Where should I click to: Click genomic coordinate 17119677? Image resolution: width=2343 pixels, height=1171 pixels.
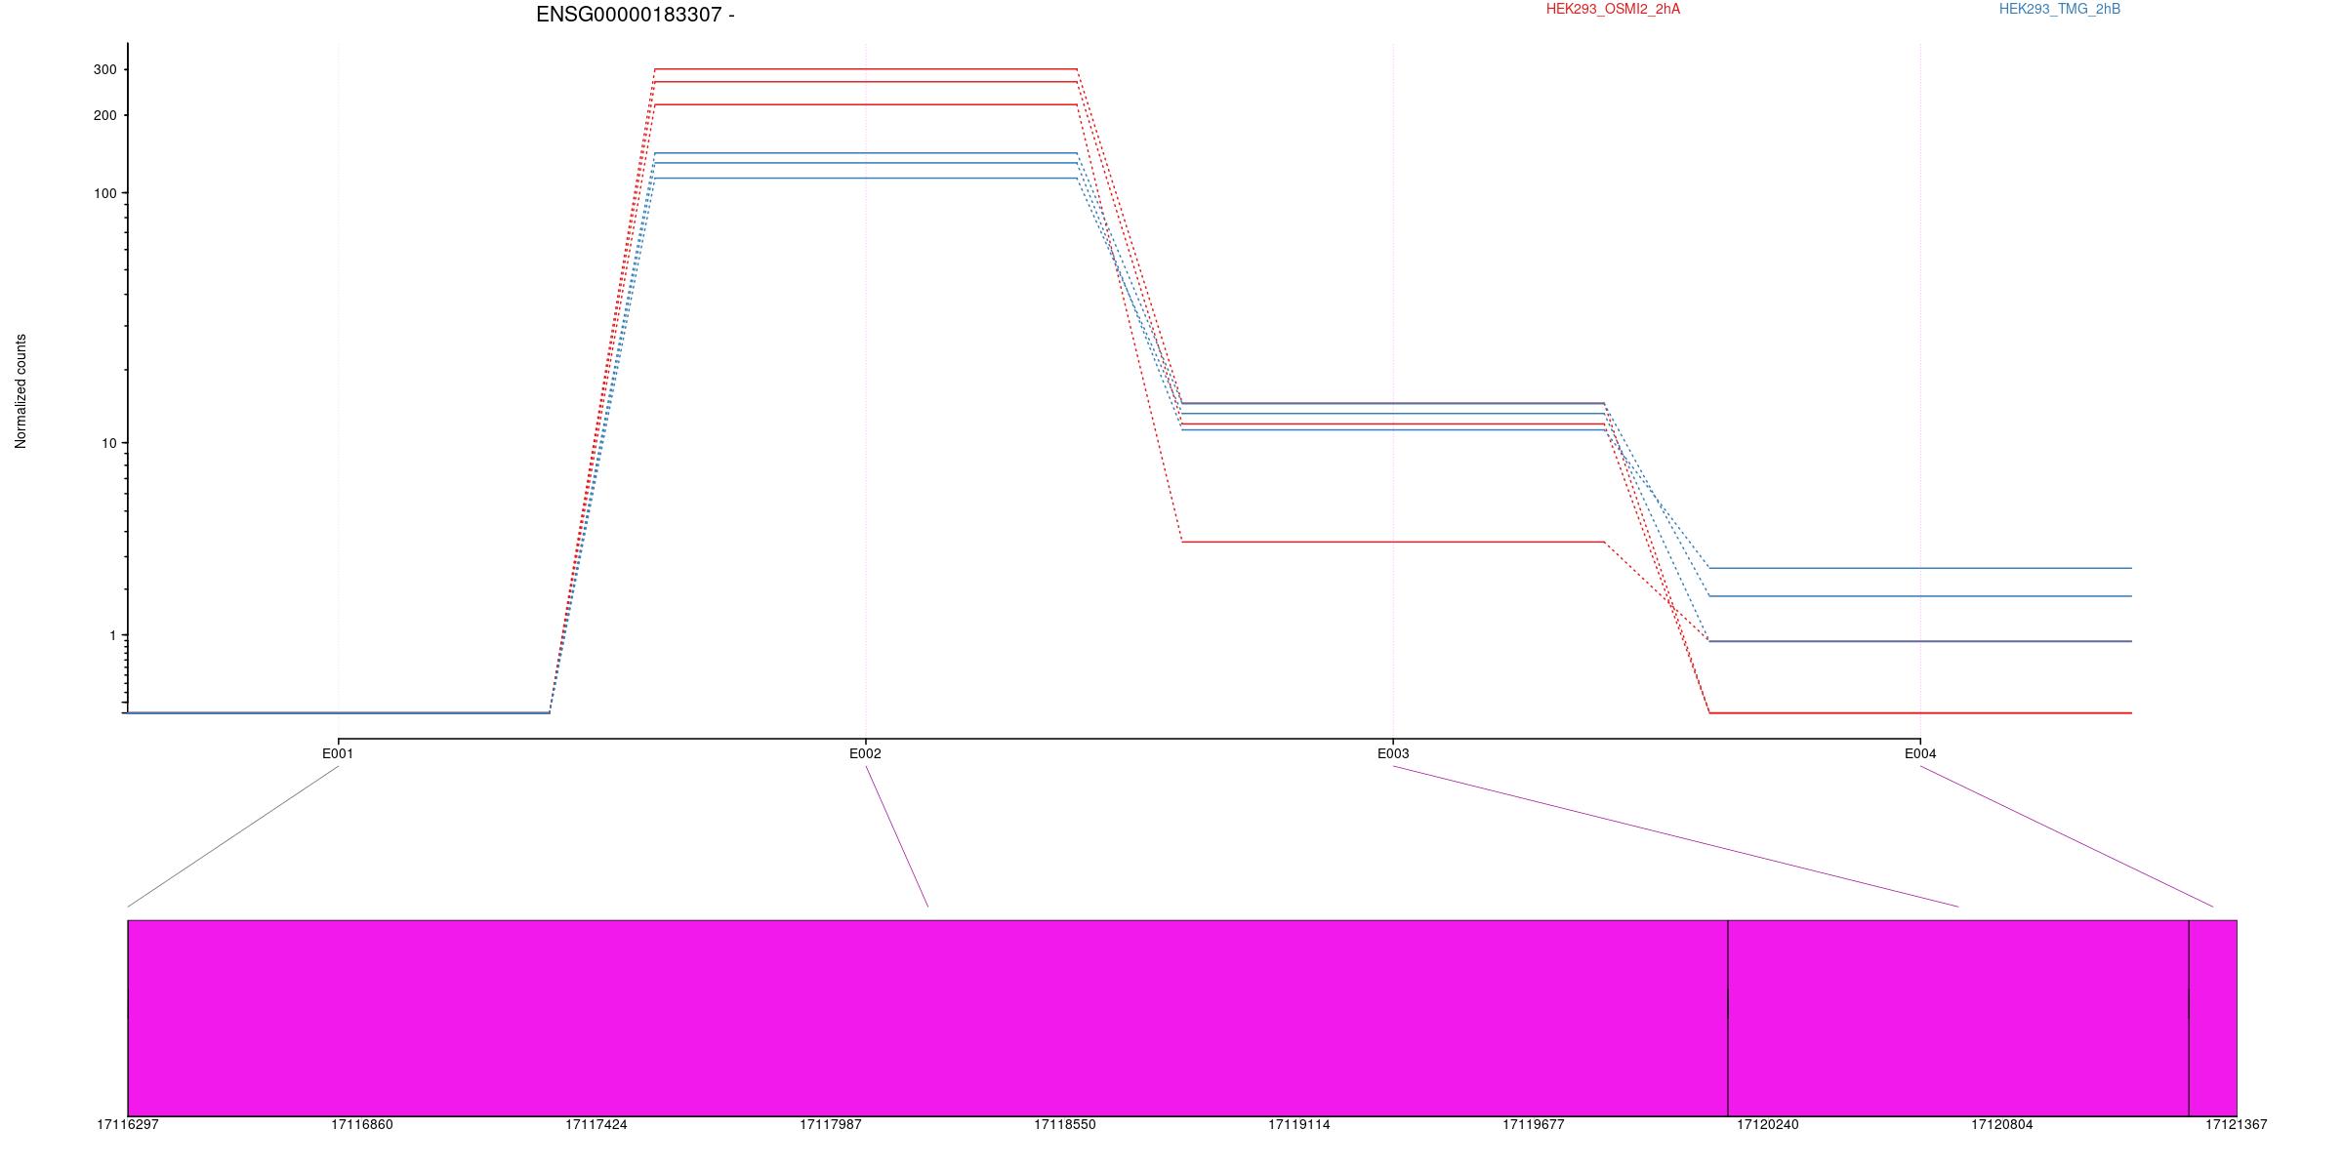click(1534, 1125)
